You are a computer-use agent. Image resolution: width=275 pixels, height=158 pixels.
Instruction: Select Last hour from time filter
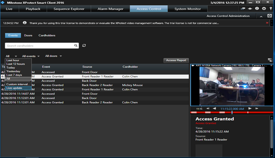click(18, 60)
